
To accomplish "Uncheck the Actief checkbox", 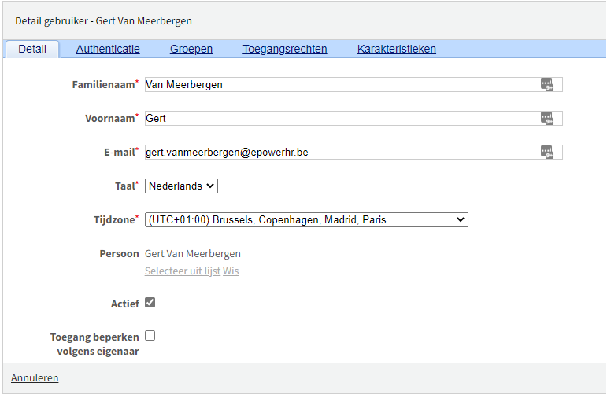I will point(150,302).
